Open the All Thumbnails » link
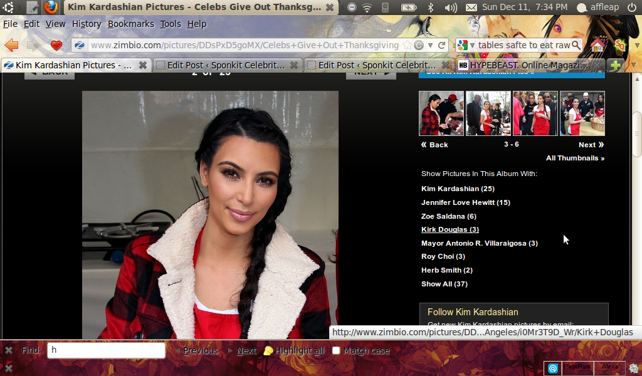 point(575,158)
